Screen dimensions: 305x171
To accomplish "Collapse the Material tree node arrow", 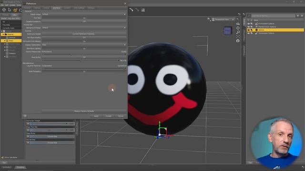I will click(x=3, y=34).
